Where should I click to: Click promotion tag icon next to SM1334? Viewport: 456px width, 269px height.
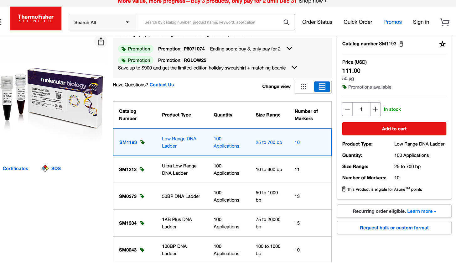click(142, 223)
